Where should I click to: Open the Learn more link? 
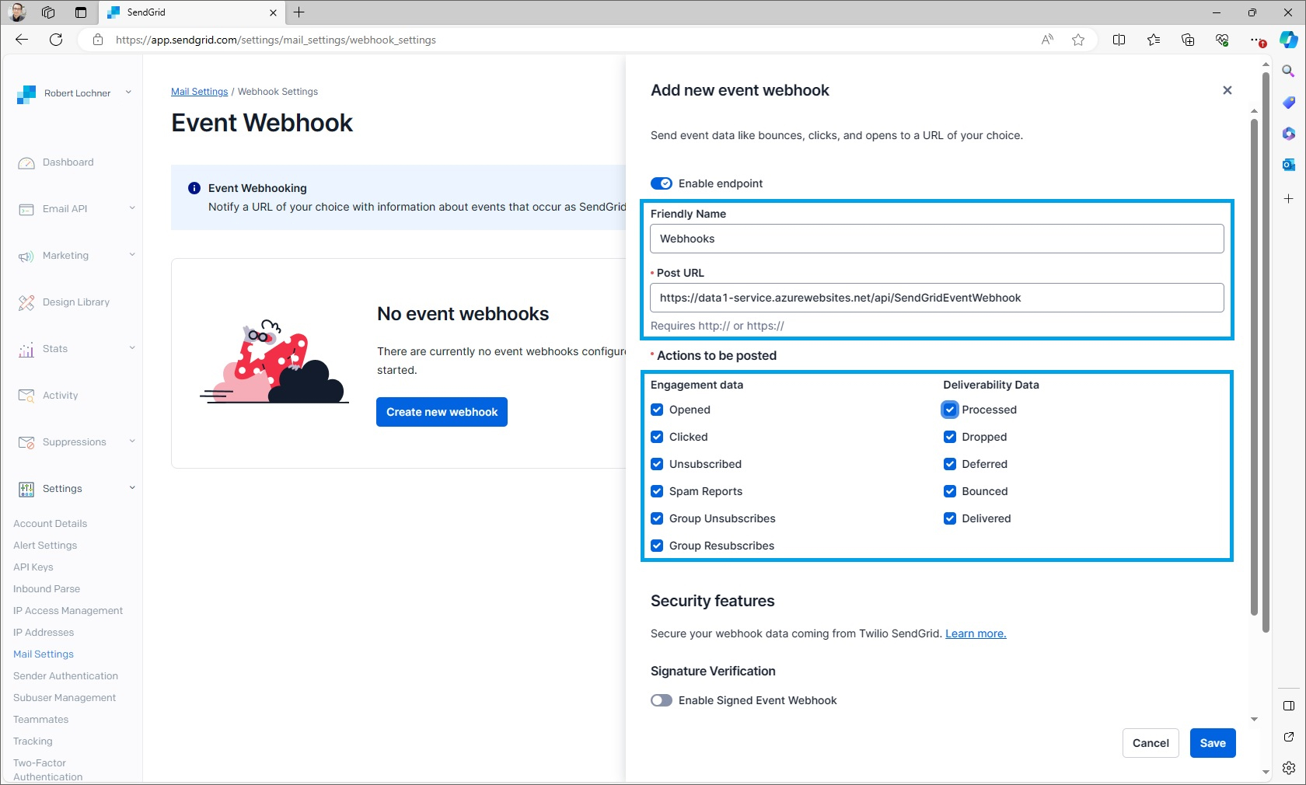pyautogui.click(x=976, y=633)
